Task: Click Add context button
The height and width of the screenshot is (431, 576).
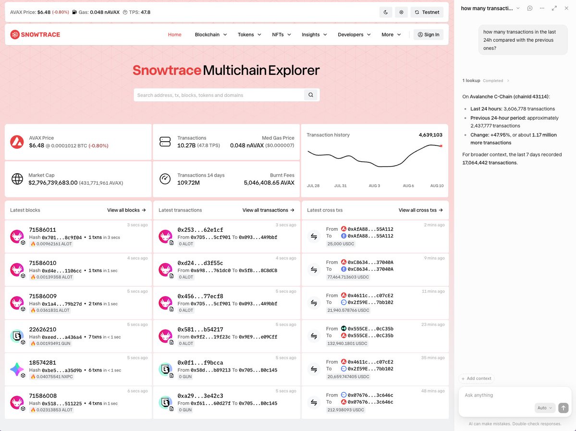Action: 477,379
